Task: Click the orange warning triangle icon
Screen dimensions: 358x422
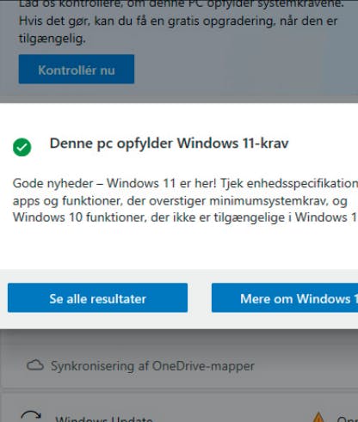Action: [318, 417]
